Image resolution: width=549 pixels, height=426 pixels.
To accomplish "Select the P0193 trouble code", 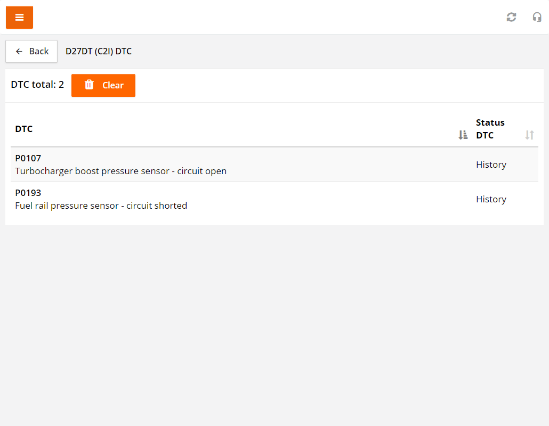I will pyautogui.click(x=28, y=193).
